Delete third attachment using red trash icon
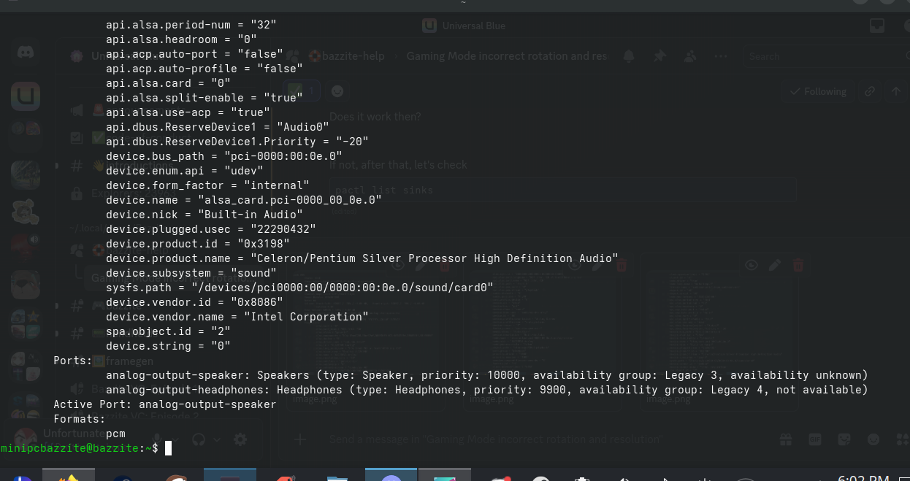Screen dimensions: 910x481 pos(798,265)
